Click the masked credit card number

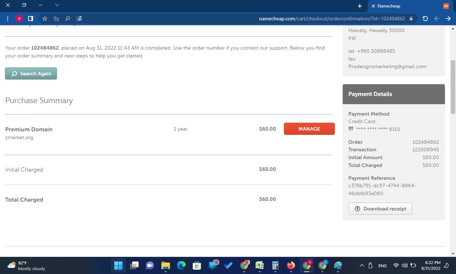pos(378,129)
